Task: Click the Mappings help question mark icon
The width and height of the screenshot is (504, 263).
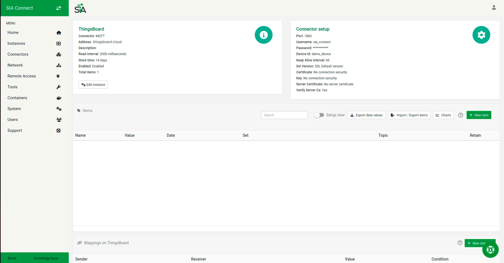Action: coord(460,243)
